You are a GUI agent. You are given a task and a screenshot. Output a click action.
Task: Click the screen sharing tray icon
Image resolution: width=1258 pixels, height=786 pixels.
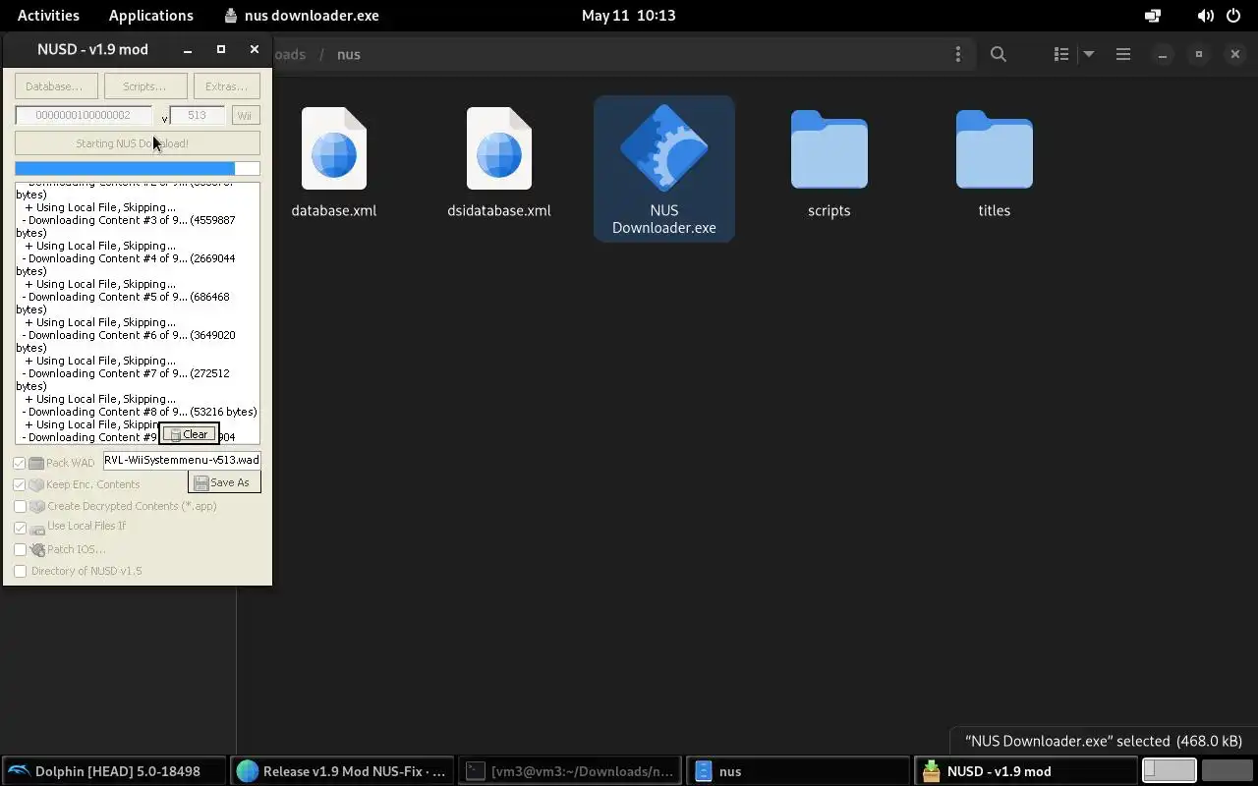[1153, 15]
